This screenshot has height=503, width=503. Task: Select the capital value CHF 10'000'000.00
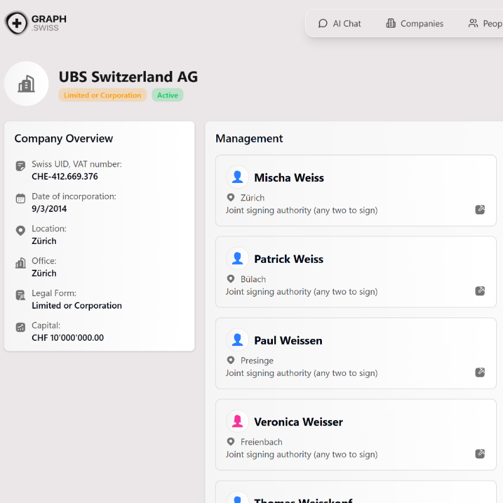coord(68,338)
